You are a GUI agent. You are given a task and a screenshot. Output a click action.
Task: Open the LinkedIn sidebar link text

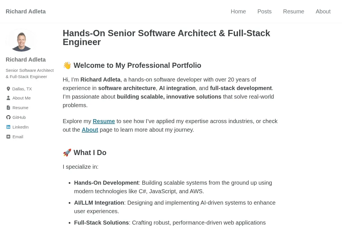(21, 127)
